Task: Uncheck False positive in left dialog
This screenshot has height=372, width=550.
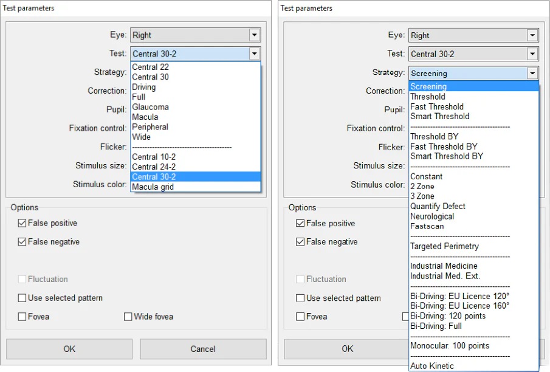Action: point(22,223)
